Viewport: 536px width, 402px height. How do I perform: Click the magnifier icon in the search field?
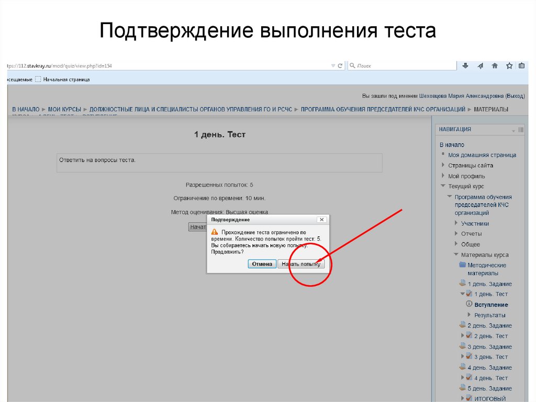(x=352, y=65)
